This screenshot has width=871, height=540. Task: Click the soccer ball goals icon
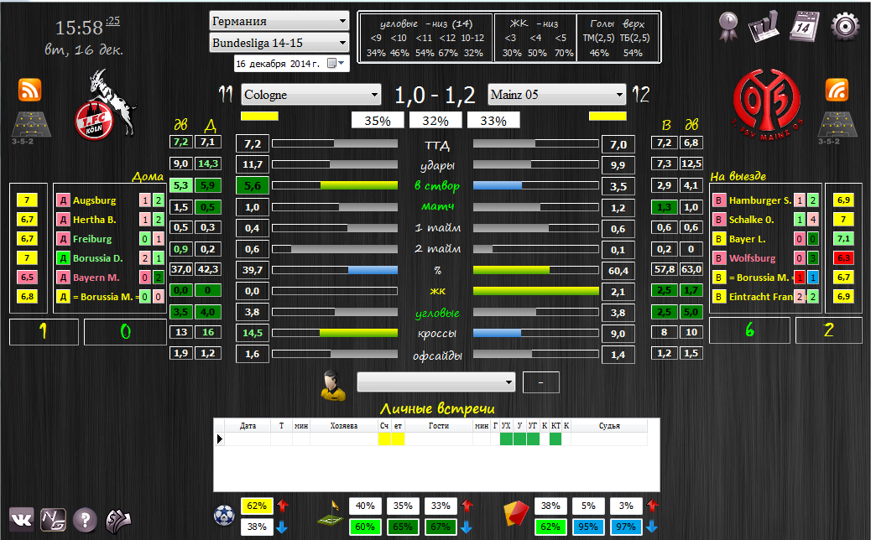click(224, 516)
